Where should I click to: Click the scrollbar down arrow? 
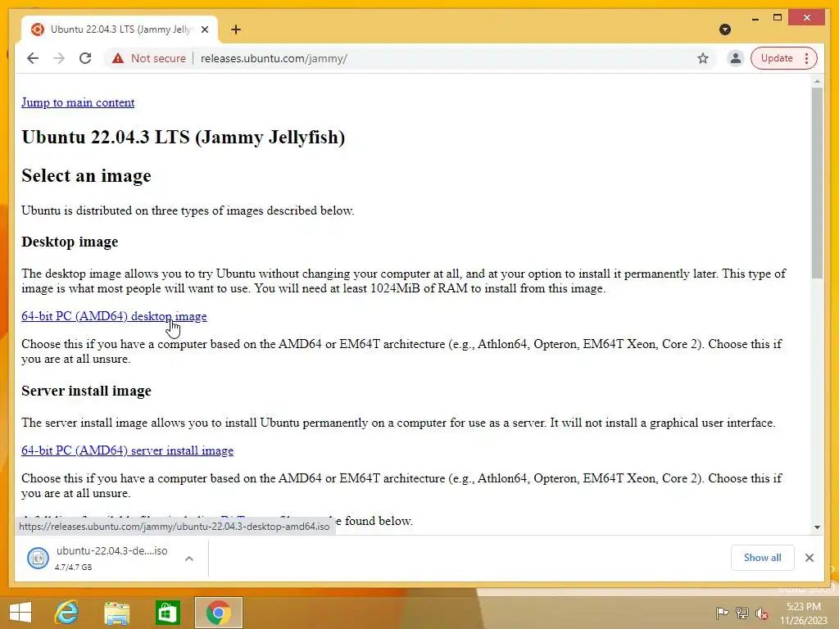tap(817, 527)
